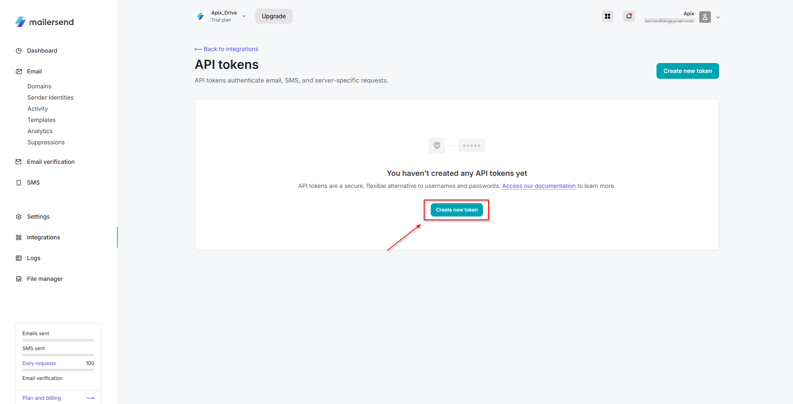
Task: Select Activity in sidebar
Action: pyautogui.click(x=38, y=109)
